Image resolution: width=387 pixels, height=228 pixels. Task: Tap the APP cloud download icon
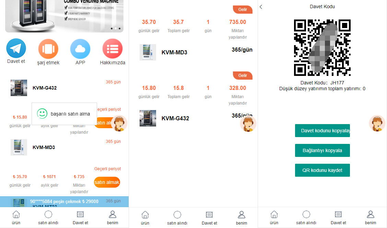click(x=80, y=49)
